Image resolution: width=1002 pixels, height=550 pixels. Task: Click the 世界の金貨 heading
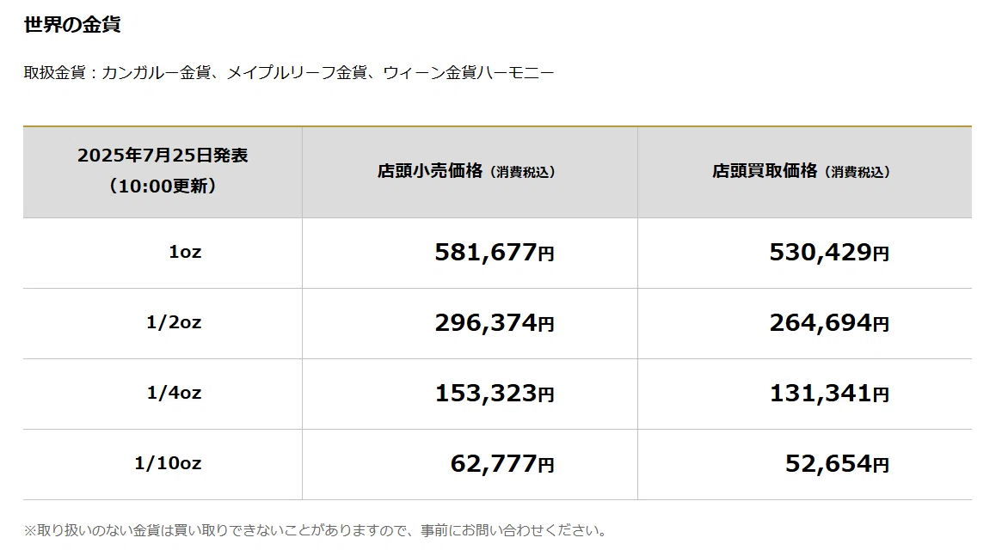pyautogui.click(x=72, y=25)
